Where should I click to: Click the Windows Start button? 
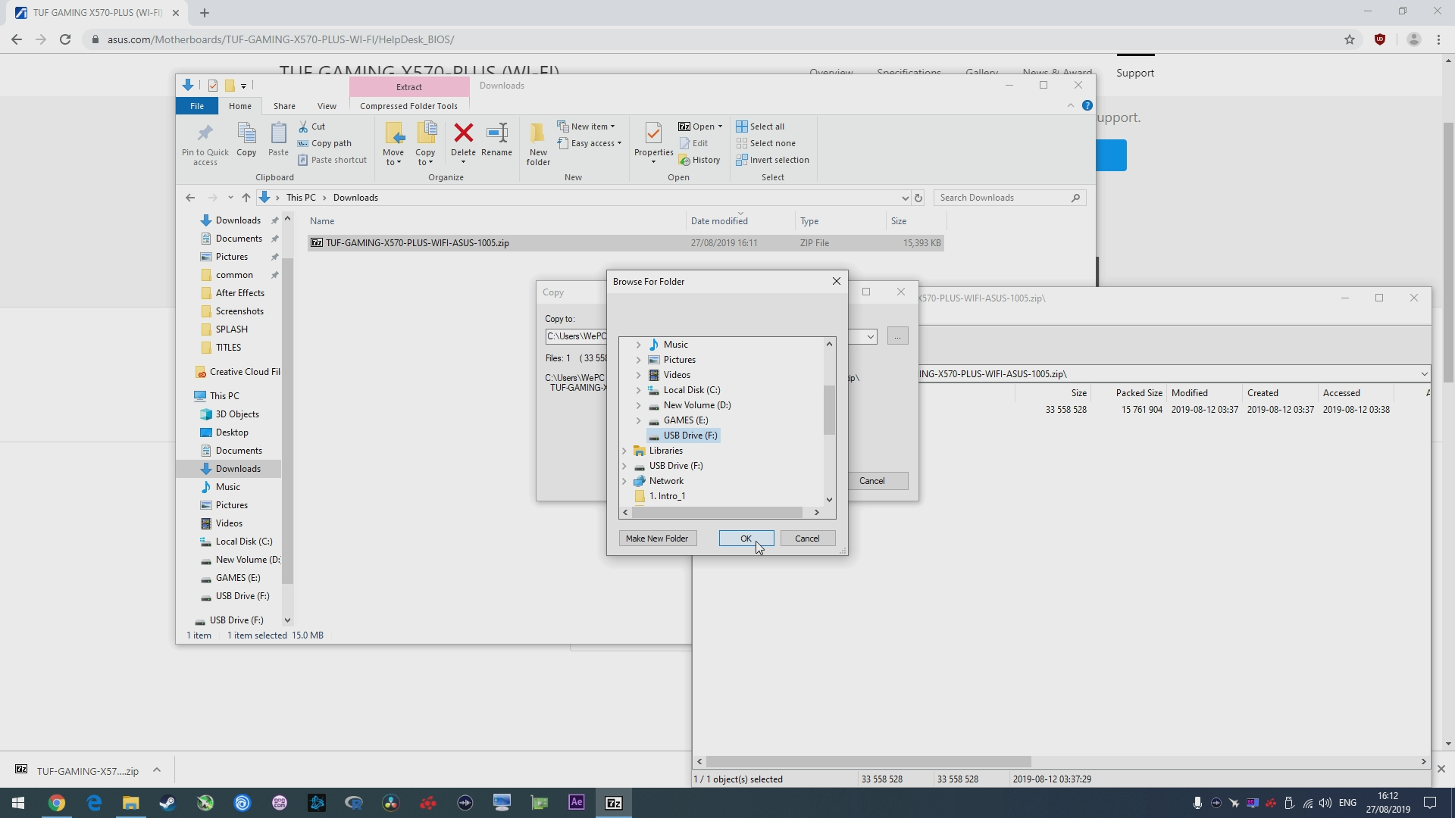(x=18, y=803)
